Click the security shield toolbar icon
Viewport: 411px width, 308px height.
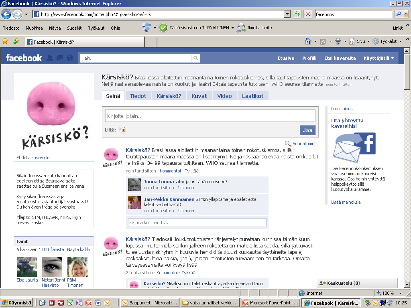click(146, 28)
